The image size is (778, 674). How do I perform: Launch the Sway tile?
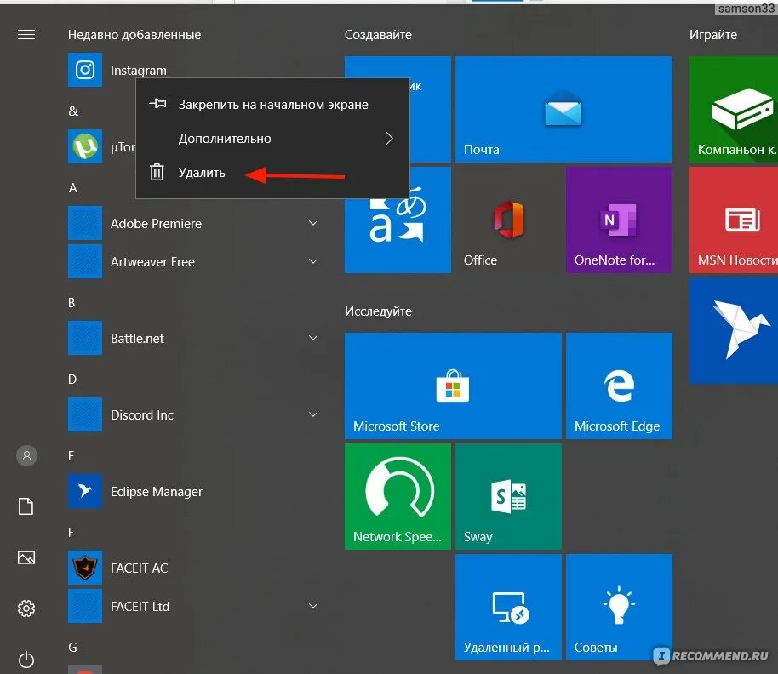(x=508, y=496)
